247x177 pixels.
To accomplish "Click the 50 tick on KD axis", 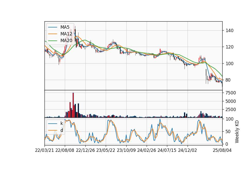I will coord(228,132).
